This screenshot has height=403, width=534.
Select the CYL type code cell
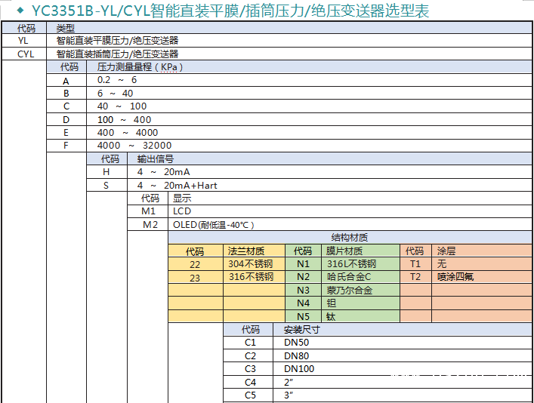26,54
